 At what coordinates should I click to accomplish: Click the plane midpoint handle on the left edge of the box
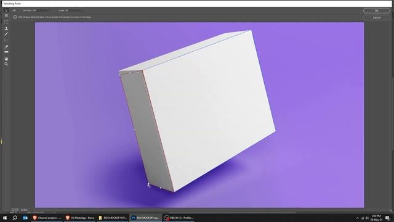[134, 130]
